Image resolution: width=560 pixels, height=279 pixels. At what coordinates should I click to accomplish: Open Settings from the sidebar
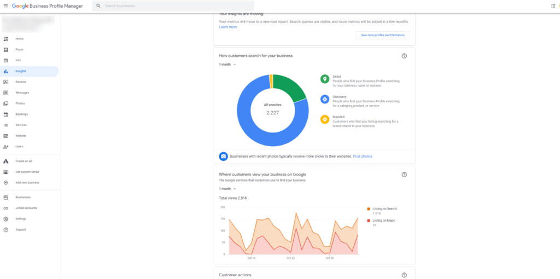coord(21,219)
